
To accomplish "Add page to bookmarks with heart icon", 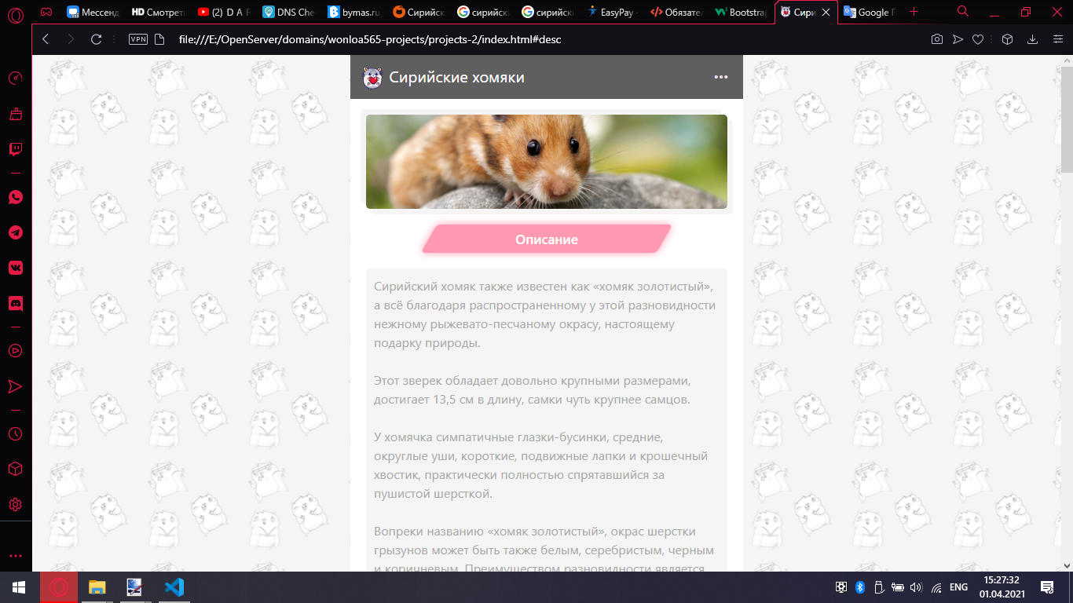I will coord(978,39).
